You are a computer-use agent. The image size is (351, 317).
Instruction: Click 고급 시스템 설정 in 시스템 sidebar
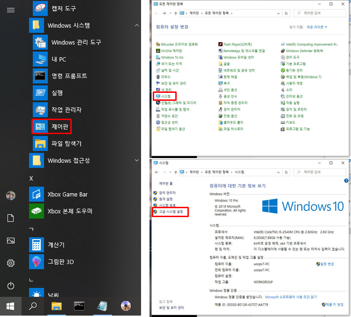click(168, 211)
